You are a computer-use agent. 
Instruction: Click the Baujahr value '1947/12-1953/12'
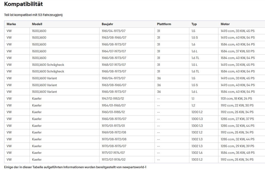(x=113, y=98)
